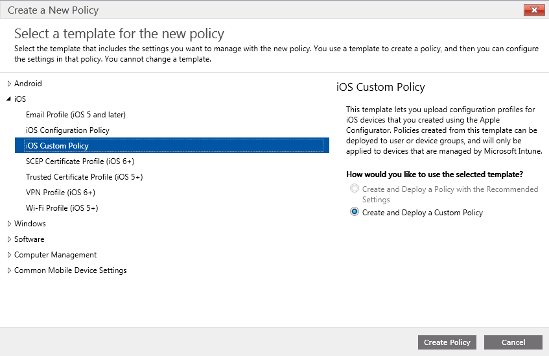Viewport: 549px width, 356px height.
Task: Collapse the iOS template category
Action: [x=9, y=99]
